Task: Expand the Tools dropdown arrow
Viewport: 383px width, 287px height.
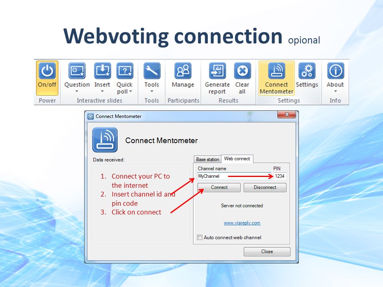Action: point(152,91)
